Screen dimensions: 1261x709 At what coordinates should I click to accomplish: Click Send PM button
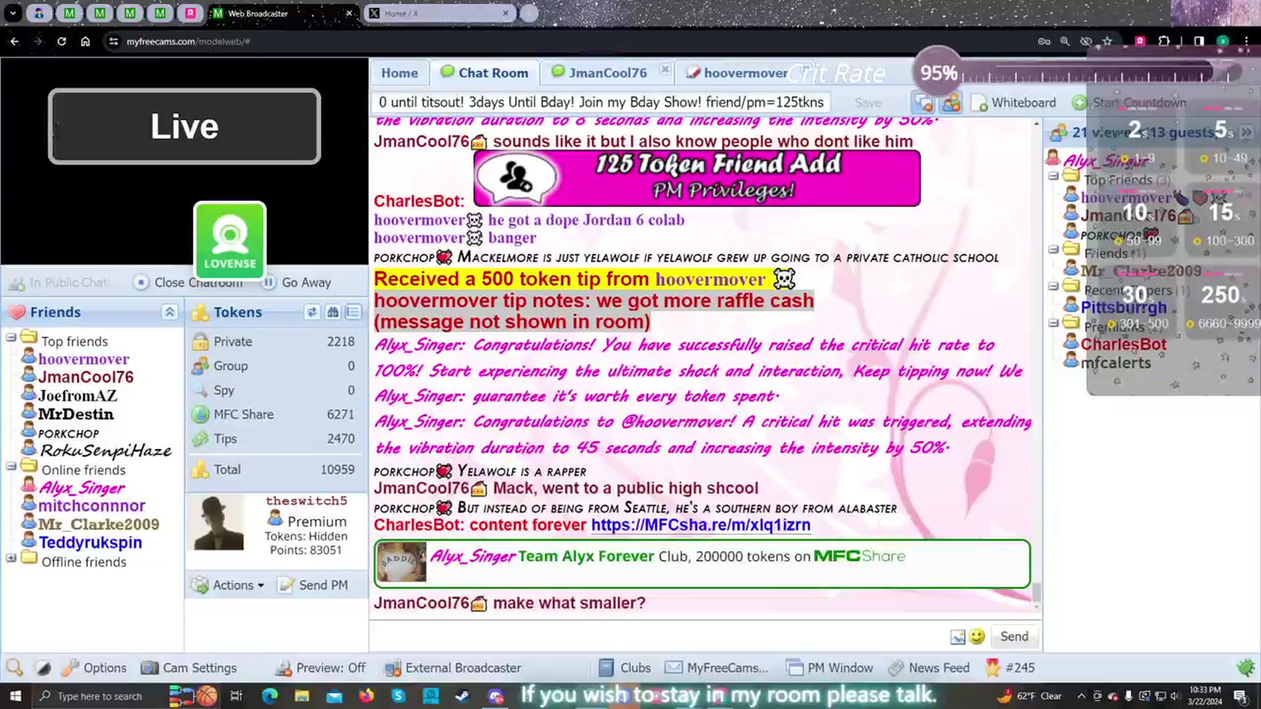coord(313,585)
